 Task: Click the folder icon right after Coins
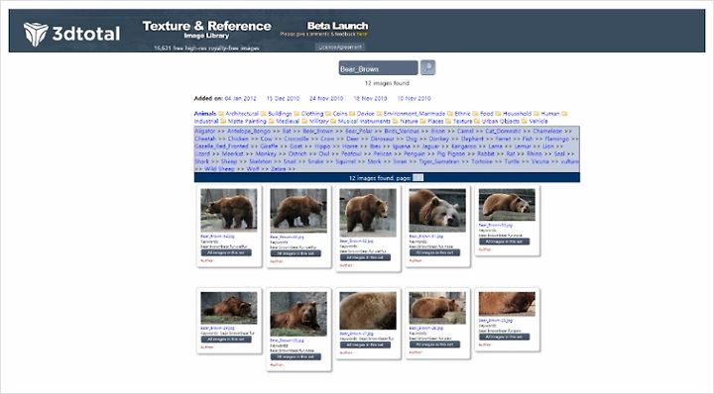pyautogui.click(x=352, y=114)
